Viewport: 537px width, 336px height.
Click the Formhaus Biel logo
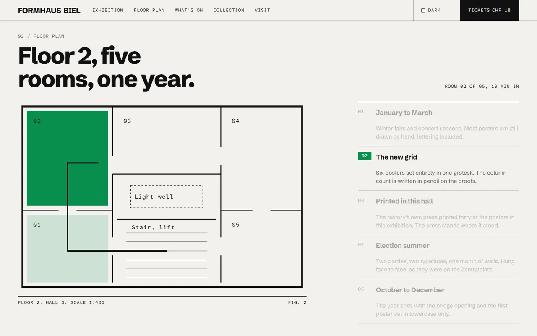49,10
